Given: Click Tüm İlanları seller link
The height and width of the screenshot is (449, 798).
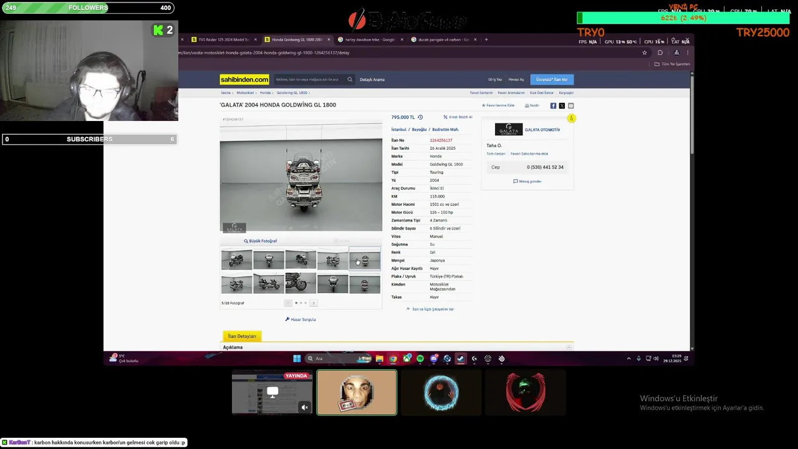Looking at the screenshot, I should pyautogui.click(x=496, y=153).
